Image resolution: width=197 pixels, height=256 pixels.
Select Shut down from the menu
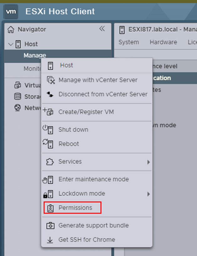(x=73, y=130)
